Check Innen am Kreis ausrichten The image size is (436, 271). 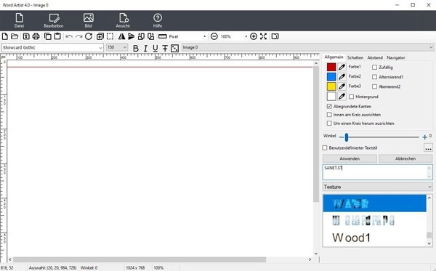click(329, 115)
